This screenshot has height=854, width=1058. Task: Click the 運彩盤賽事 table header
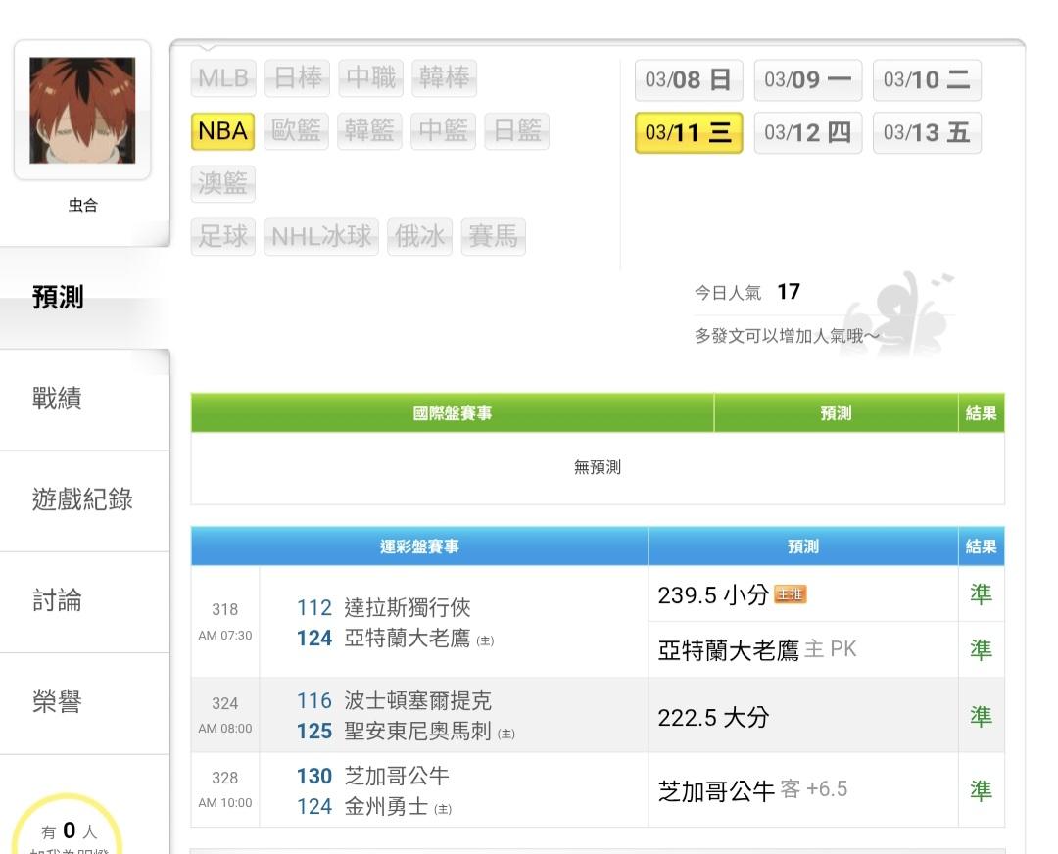419,546
